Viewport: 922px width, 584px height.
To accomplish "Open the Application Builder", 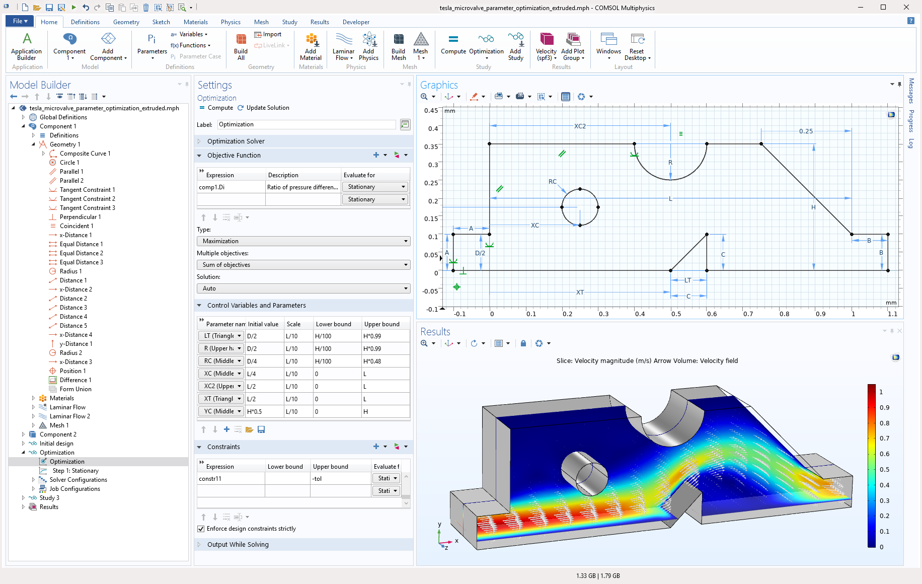I will [26, 45].
